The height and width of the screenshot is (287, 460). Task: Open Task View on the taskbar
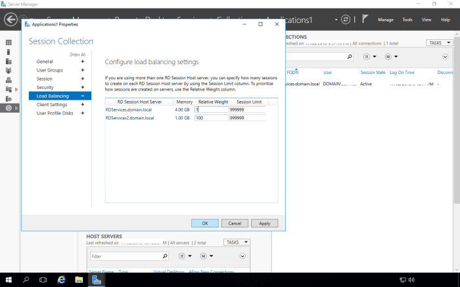[x=43, y=280]
